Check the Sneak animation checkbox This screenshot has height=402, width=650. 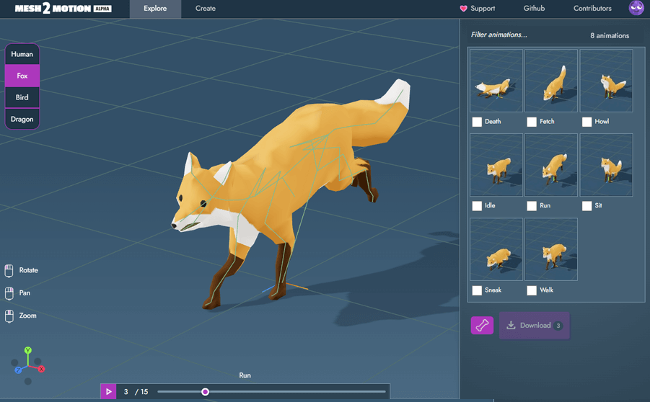(477, 290)
